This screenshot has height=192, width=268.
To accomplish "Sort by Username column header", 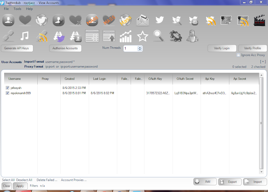I will point(21,79).
